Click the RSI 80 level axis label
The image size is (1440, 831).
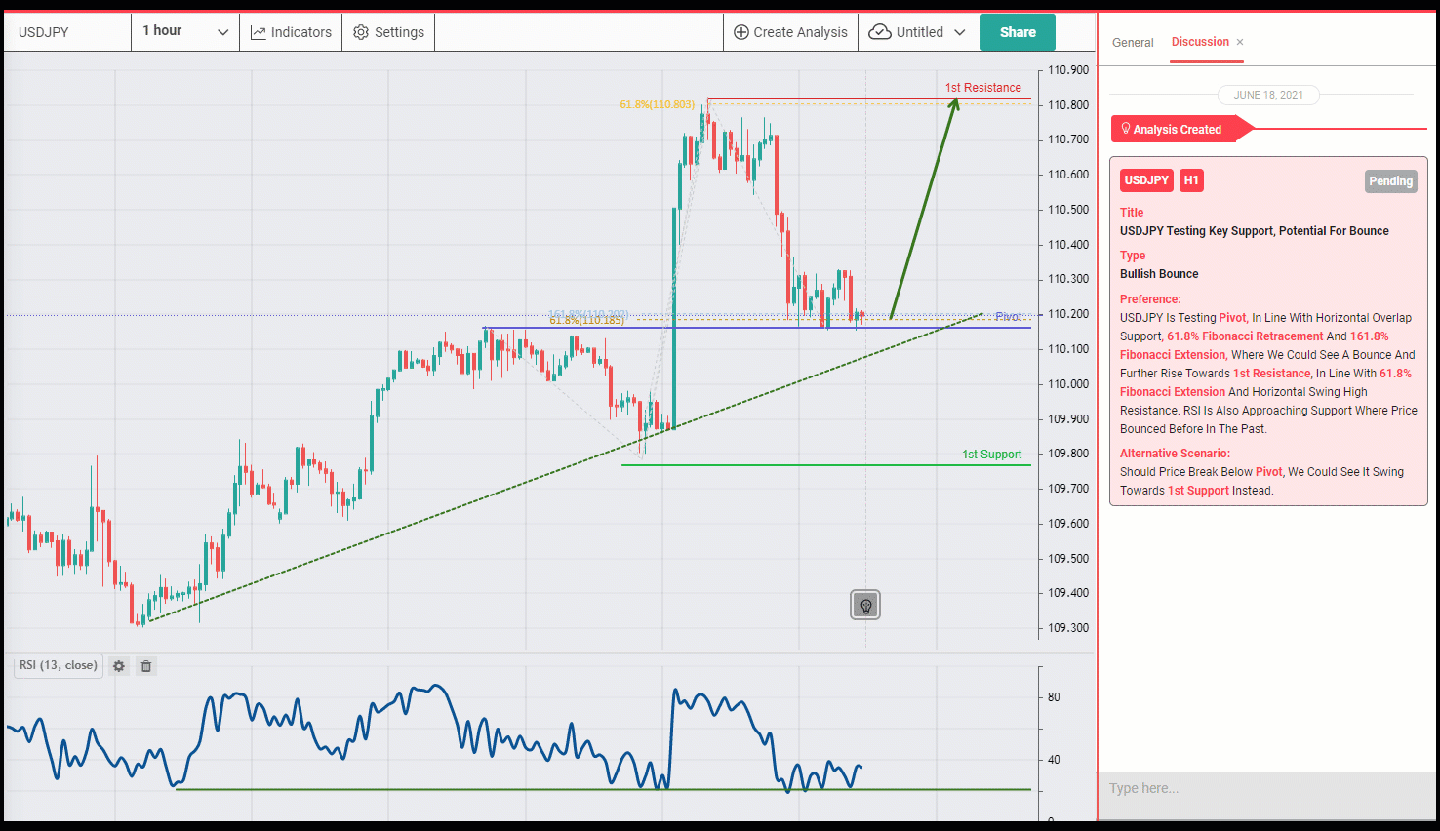[x=1054, y=697]
